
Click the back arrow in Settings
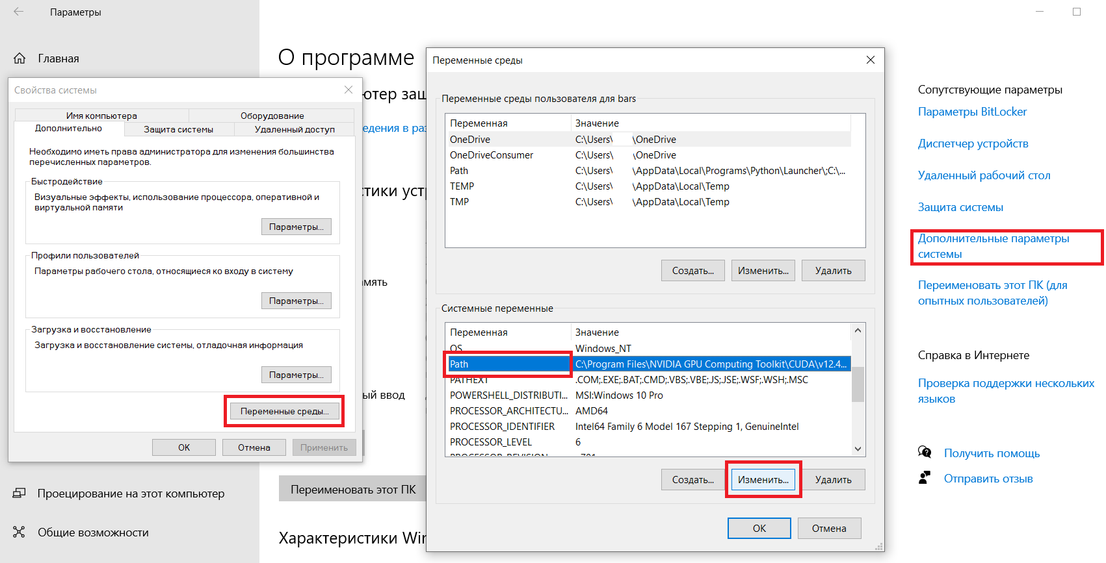tap(18, 12)
